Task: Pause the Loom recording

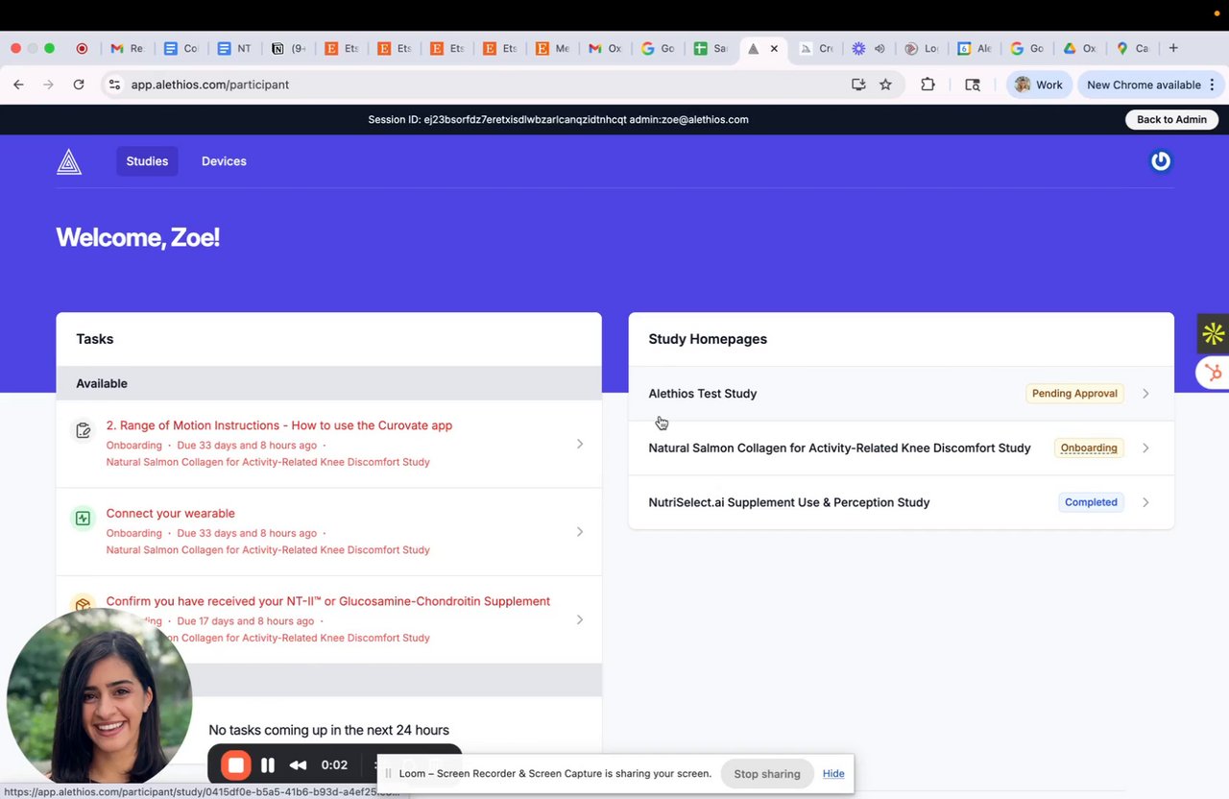Action: click(x=268, y=765)
